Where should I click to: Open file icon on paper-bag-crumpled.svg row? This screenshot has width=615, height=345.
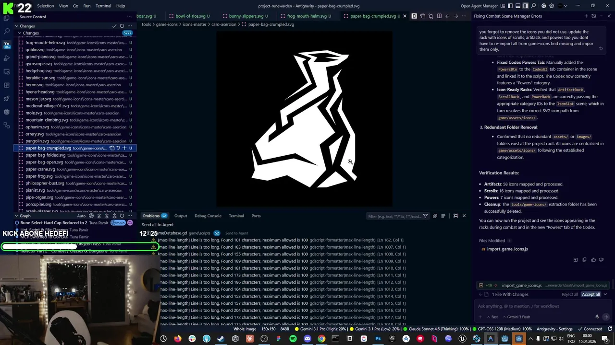[x=112, y=148]
